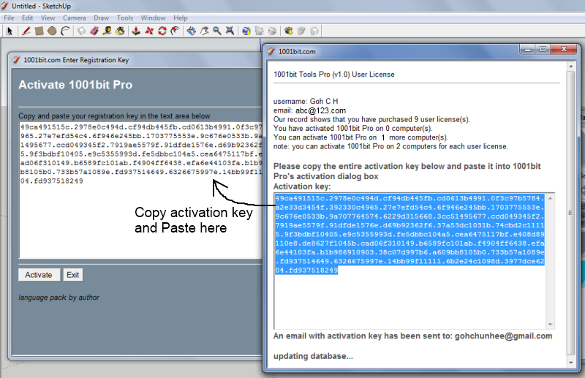Open the Help menu
Viewport: 585px width, 378px height.
pos(180,18)
